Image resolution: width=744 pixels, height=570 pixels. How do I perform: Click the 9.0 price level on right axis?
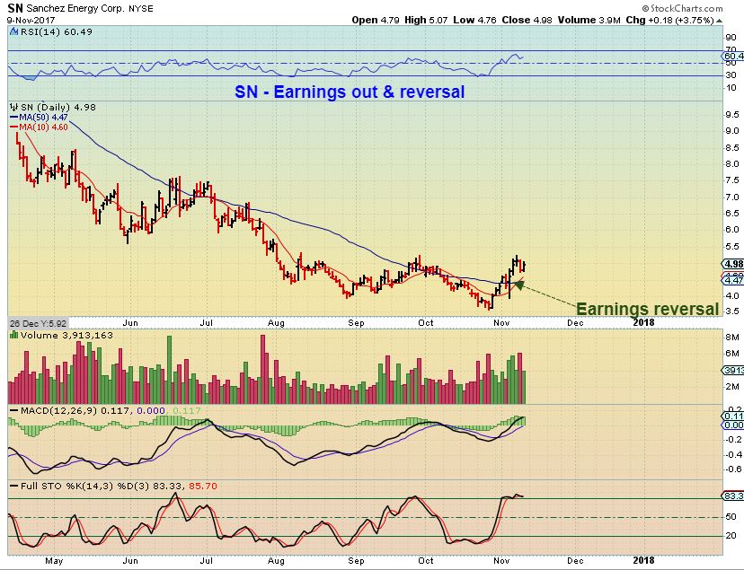[732, 131]
